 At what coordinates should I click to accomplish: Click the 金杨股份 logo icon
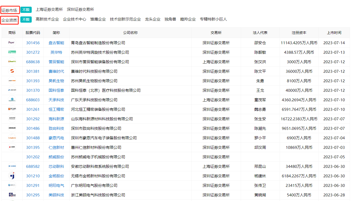[12, 176]
